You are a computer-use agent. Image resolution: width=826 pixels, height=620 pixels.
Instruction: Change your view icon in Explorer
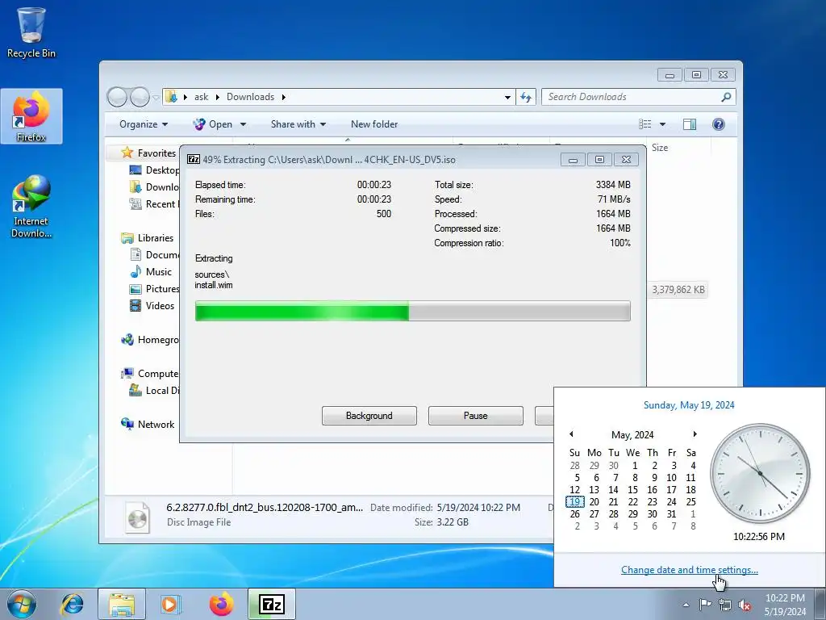click(x=645, y=124)
